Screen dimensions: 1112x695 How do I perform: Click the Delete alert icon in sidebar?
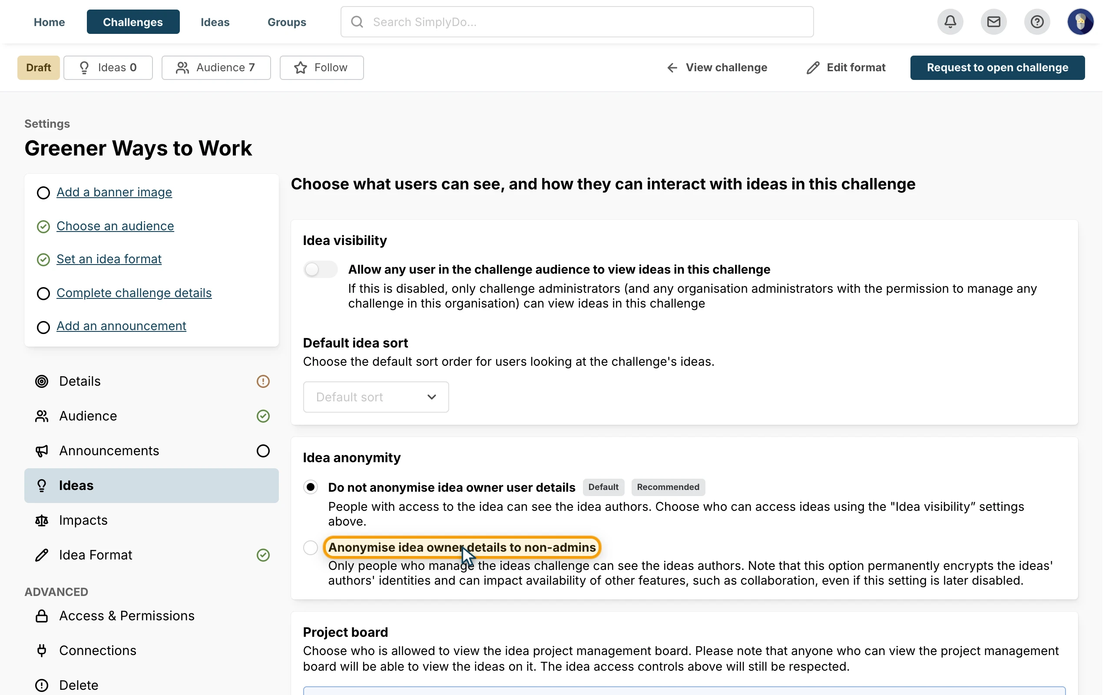(x=42, y=685)
